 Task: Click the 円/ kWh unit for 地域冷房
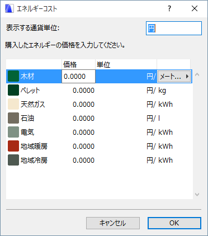(159, 161)
